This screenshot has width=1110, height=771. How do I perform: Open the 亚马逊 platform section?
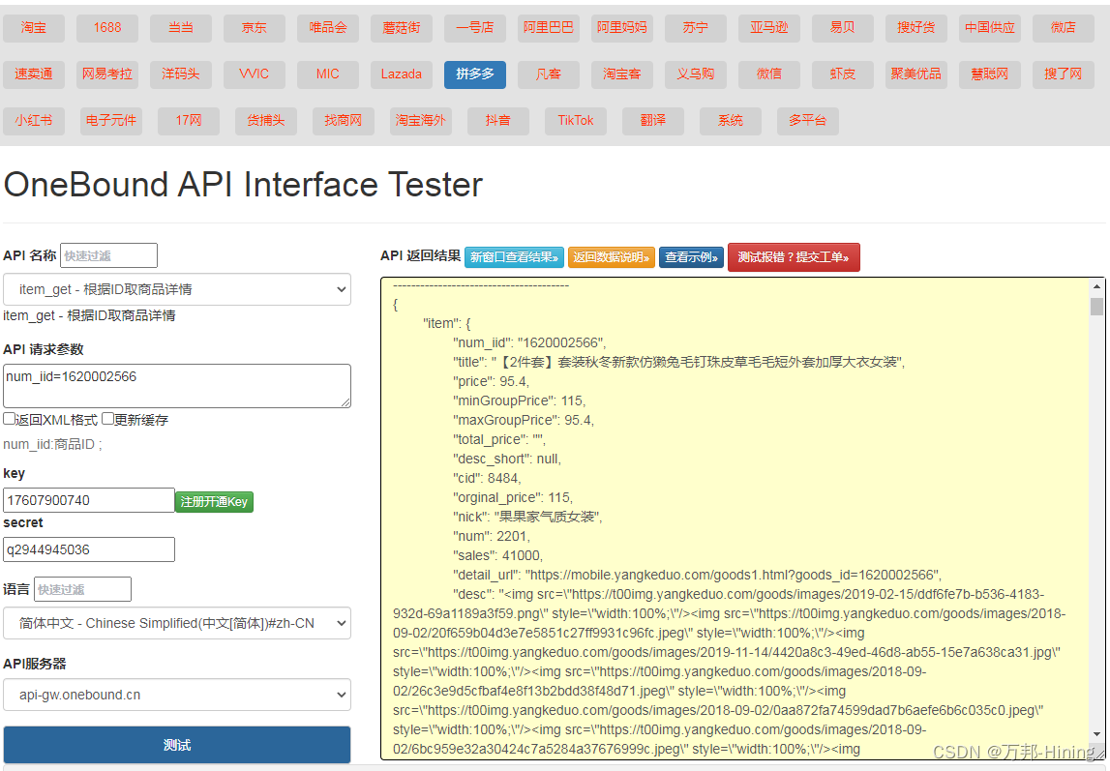[769, 27]
